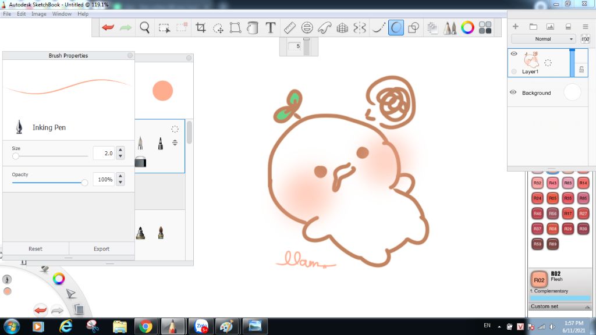The width and height of the screenshot is (596, 335).
Task: Decrease brush Size with down stepper
Action: tap(120, 156)
